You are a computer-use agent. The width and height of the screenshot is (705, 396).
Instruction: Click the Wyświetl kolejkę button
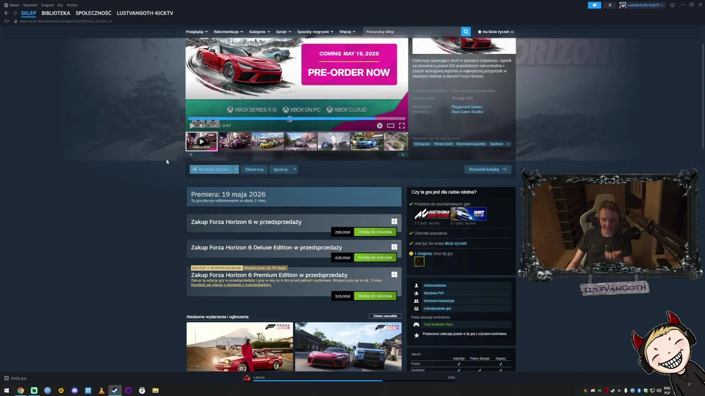[x=487, y=169]
